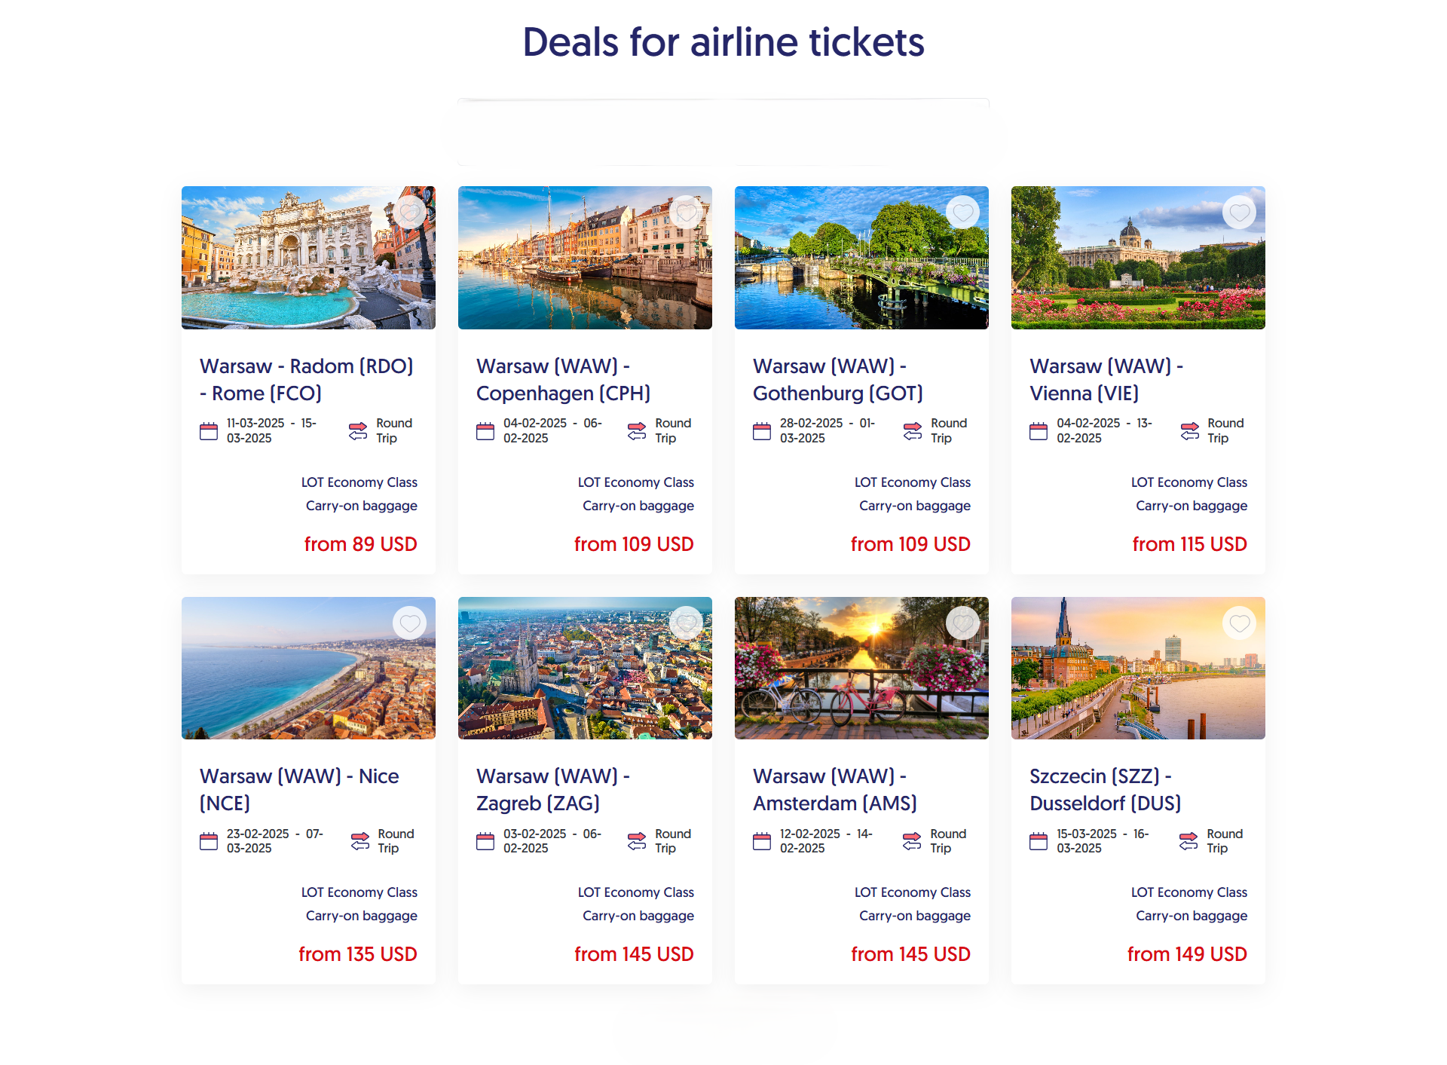Screen dimensions: 1447x1065
Task: Toggle the heart on the Copenhagen deal
Action: (x=687, y=213)
